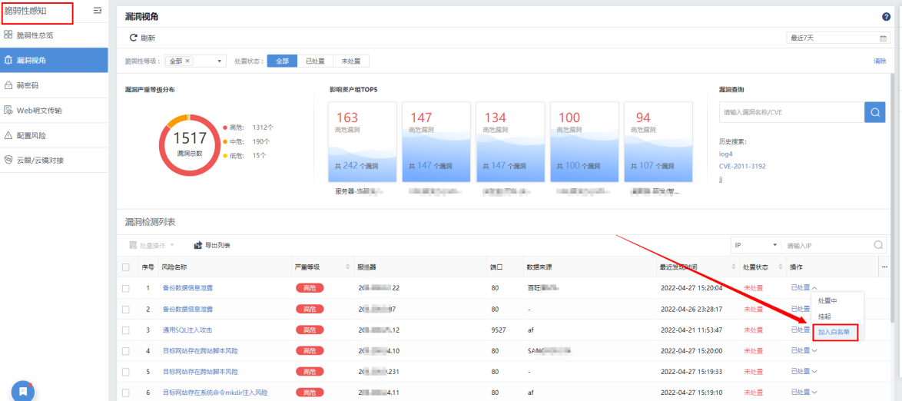Open the calendar icon in date range
902x401 pixels.
click(x=883, y=38)
